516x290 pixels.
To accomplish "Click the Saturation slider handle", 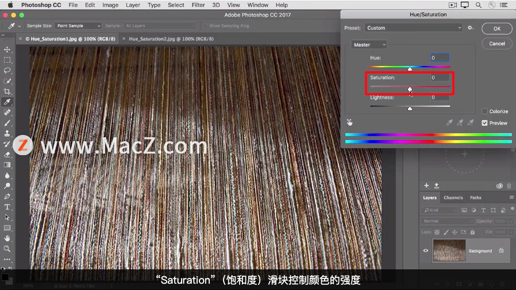I will (410, 89).
